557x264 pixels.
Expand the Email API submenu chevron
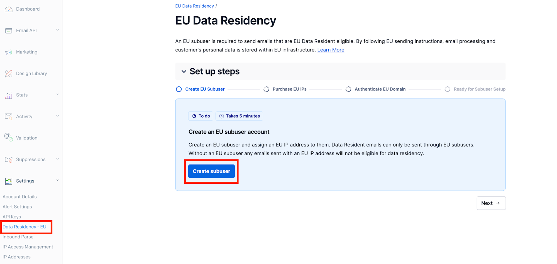[x=57, y=30]
